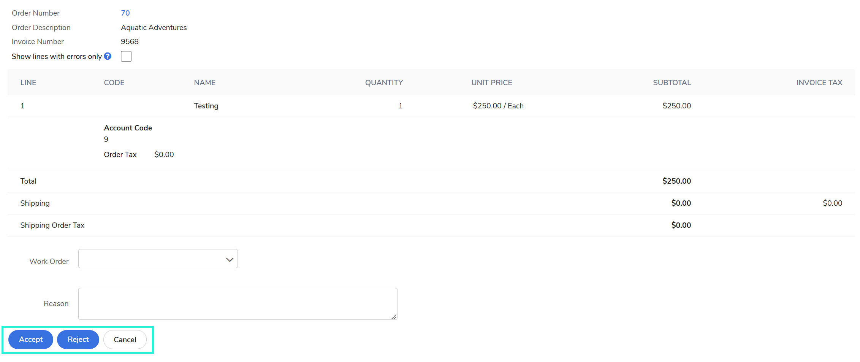Reject the invoice with Reject button
The image size is (860, 362).
pos(78,340)
